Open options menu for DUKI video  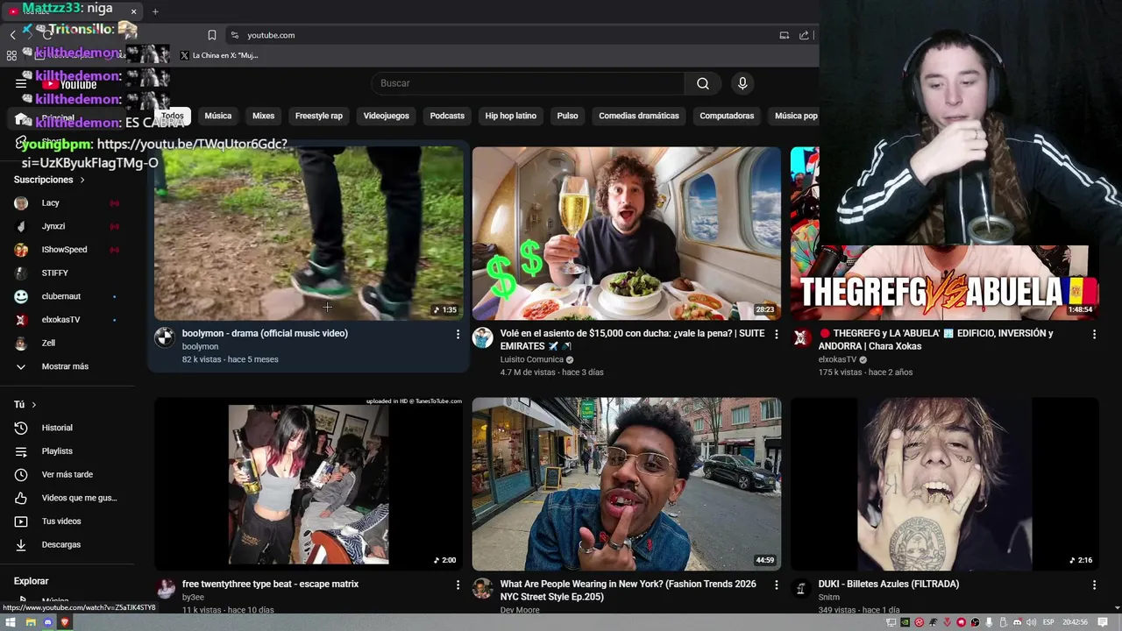[1094, 585]
